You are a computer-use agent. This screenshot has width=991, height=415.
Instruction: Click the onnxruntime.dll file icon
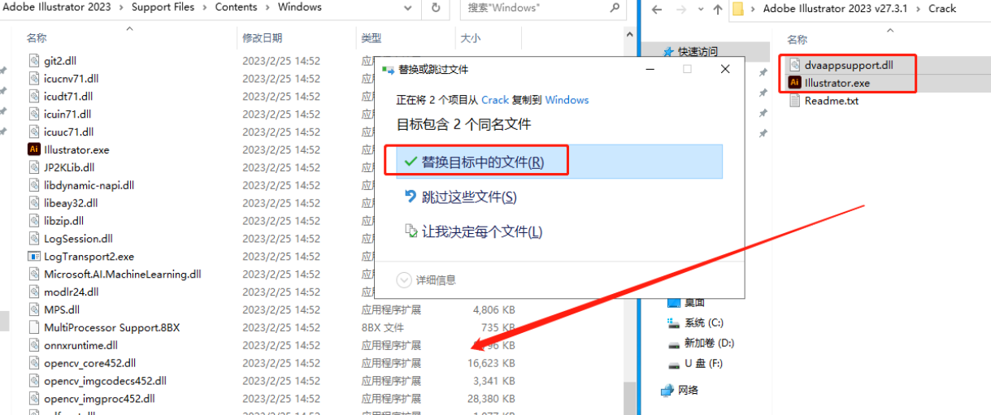pos(33,345)
